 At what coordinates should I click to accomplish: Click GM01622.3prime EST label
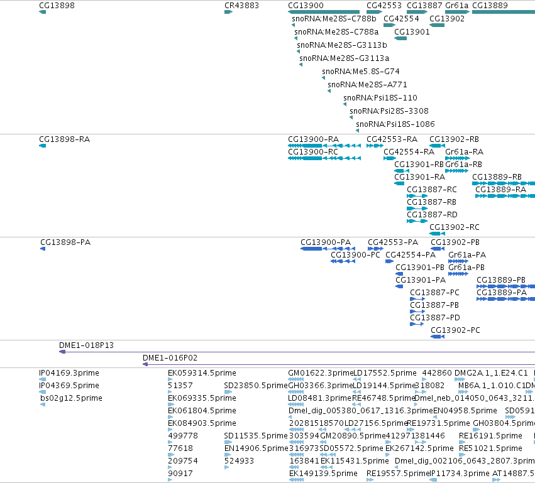[x=321, y=373]
